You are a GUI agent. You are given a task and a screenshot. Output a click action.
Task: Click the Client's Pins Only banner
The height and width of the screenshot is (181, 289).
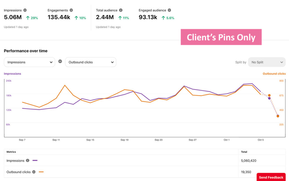(221, 37)
